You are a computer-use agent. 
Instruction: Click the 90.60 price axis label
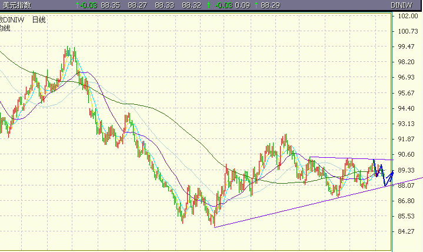407,154
